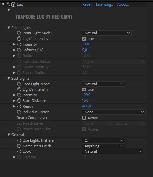Click stopwatch icon beside Individual Reach

pyautogui.click(x=19, y=112)
